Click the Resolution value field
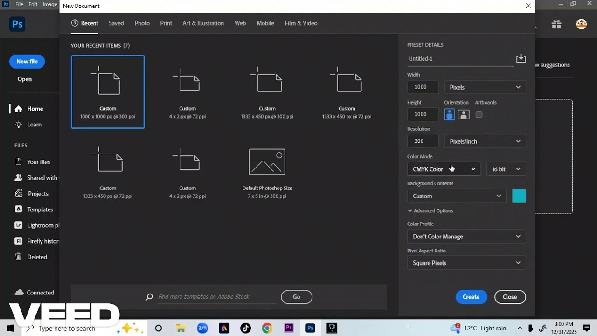This screenshot has width=597, height=336. click(x=423, y=141)
